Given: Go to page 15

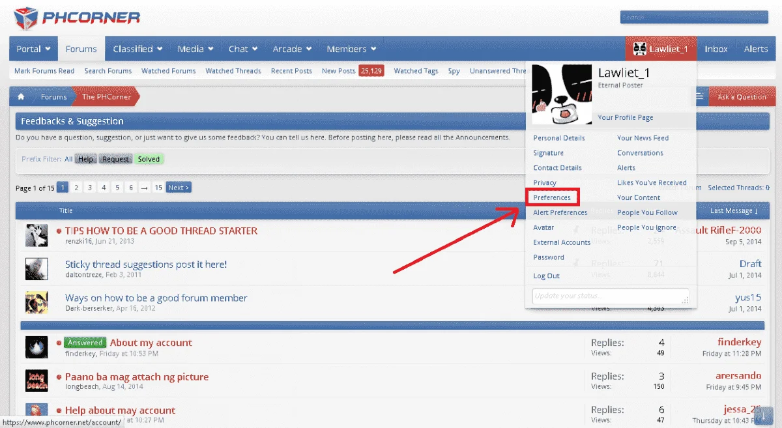Looking at the screenshot, I should tap(158, 188).
